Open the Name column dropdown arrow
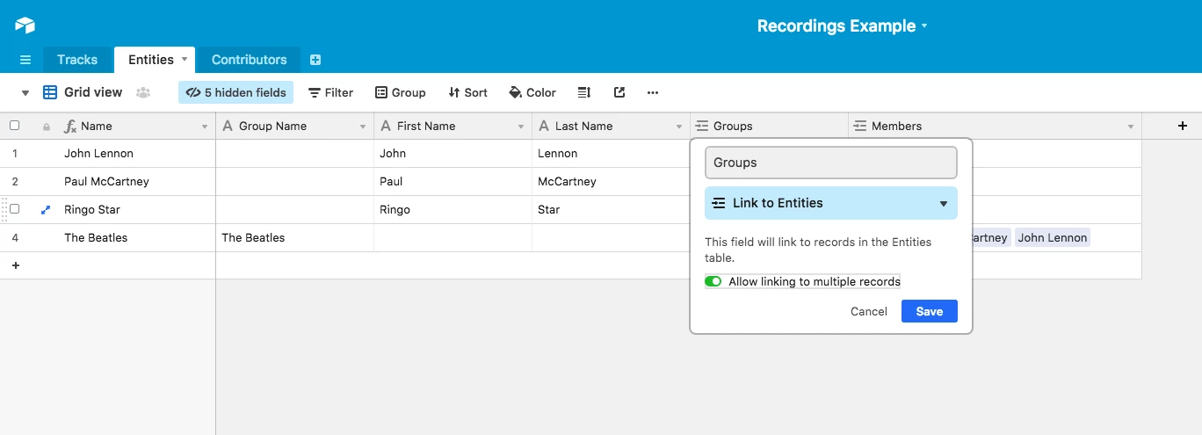The height and width of the screenshot is (435, 1202). 205,127
